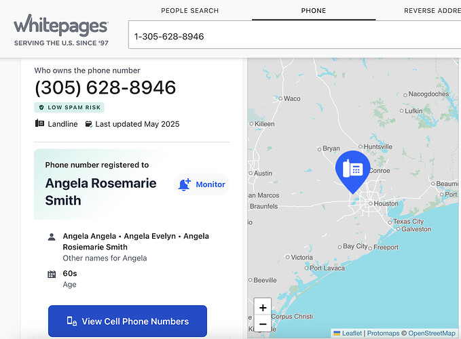Click the landline phone icon

click(x=40, y=124)
